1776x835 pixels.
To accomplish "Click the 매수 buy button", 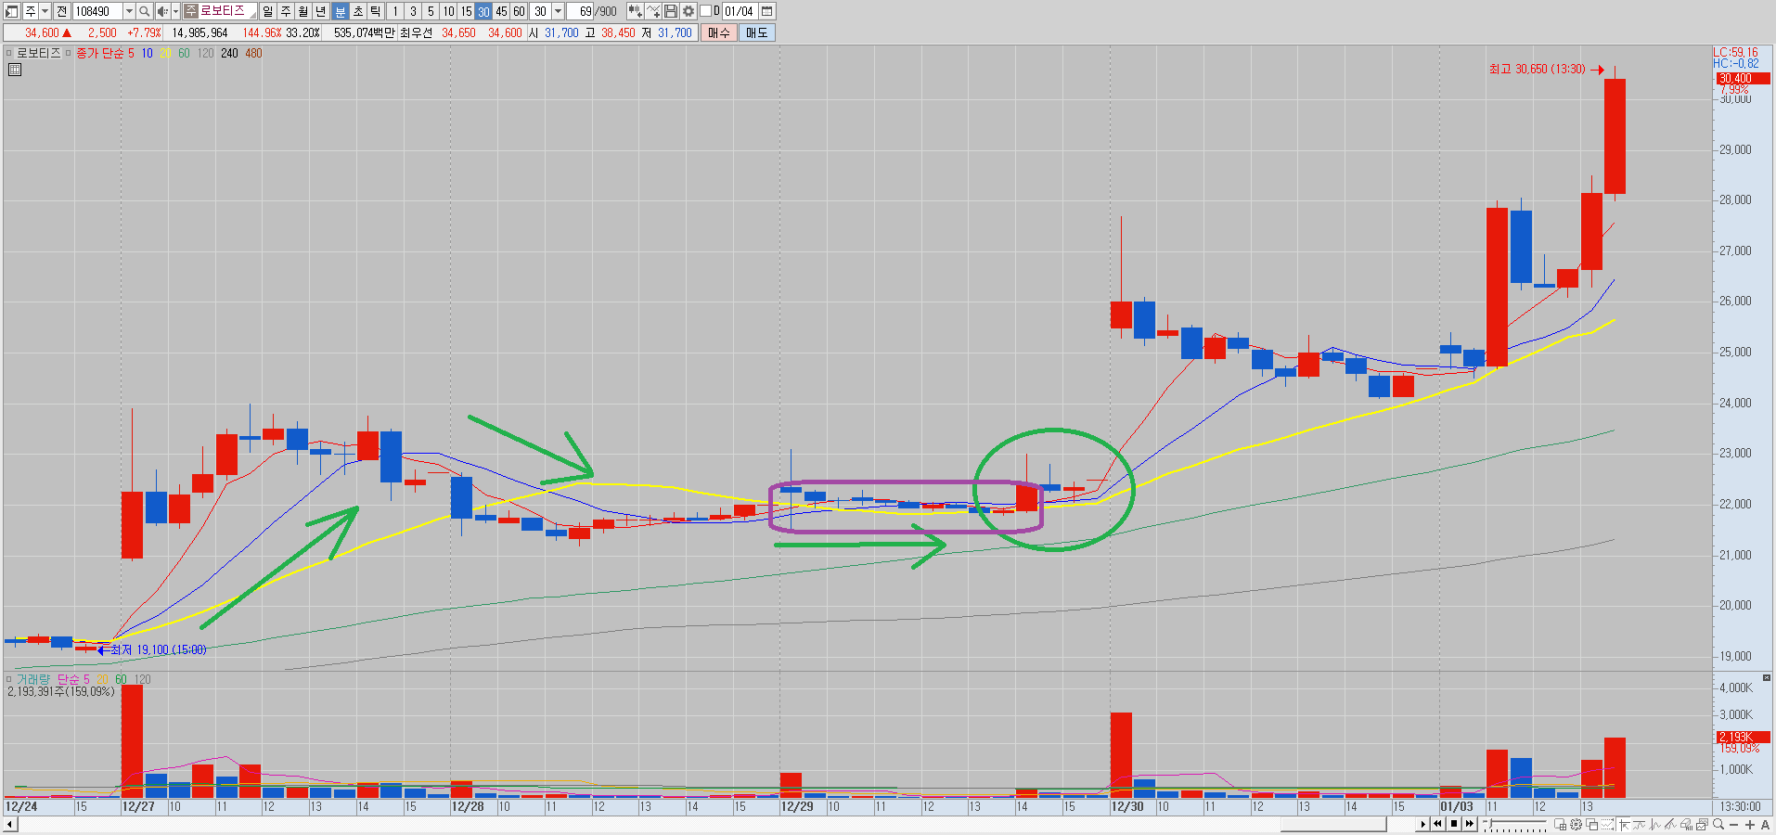I will click(719, 32).
